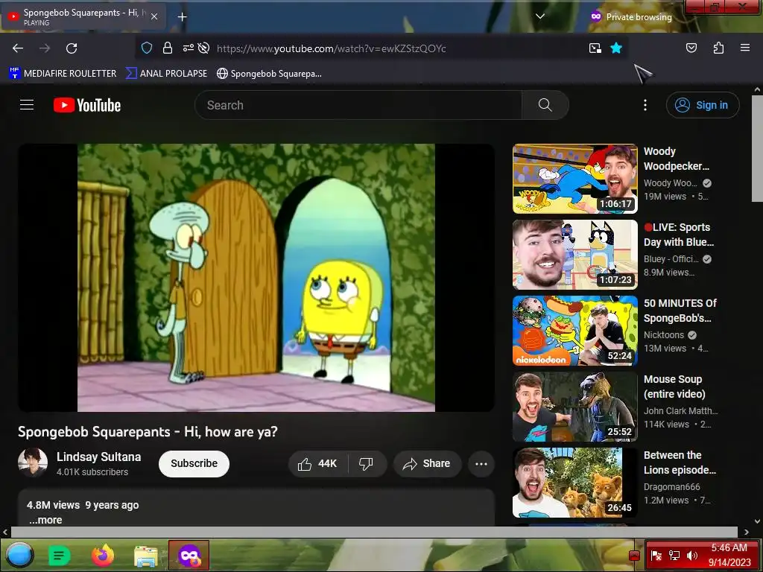Viewport: 763px width, 572px height.
Task: Click the Sign in button
Action: pyautogui.click(x=703, y=105)
